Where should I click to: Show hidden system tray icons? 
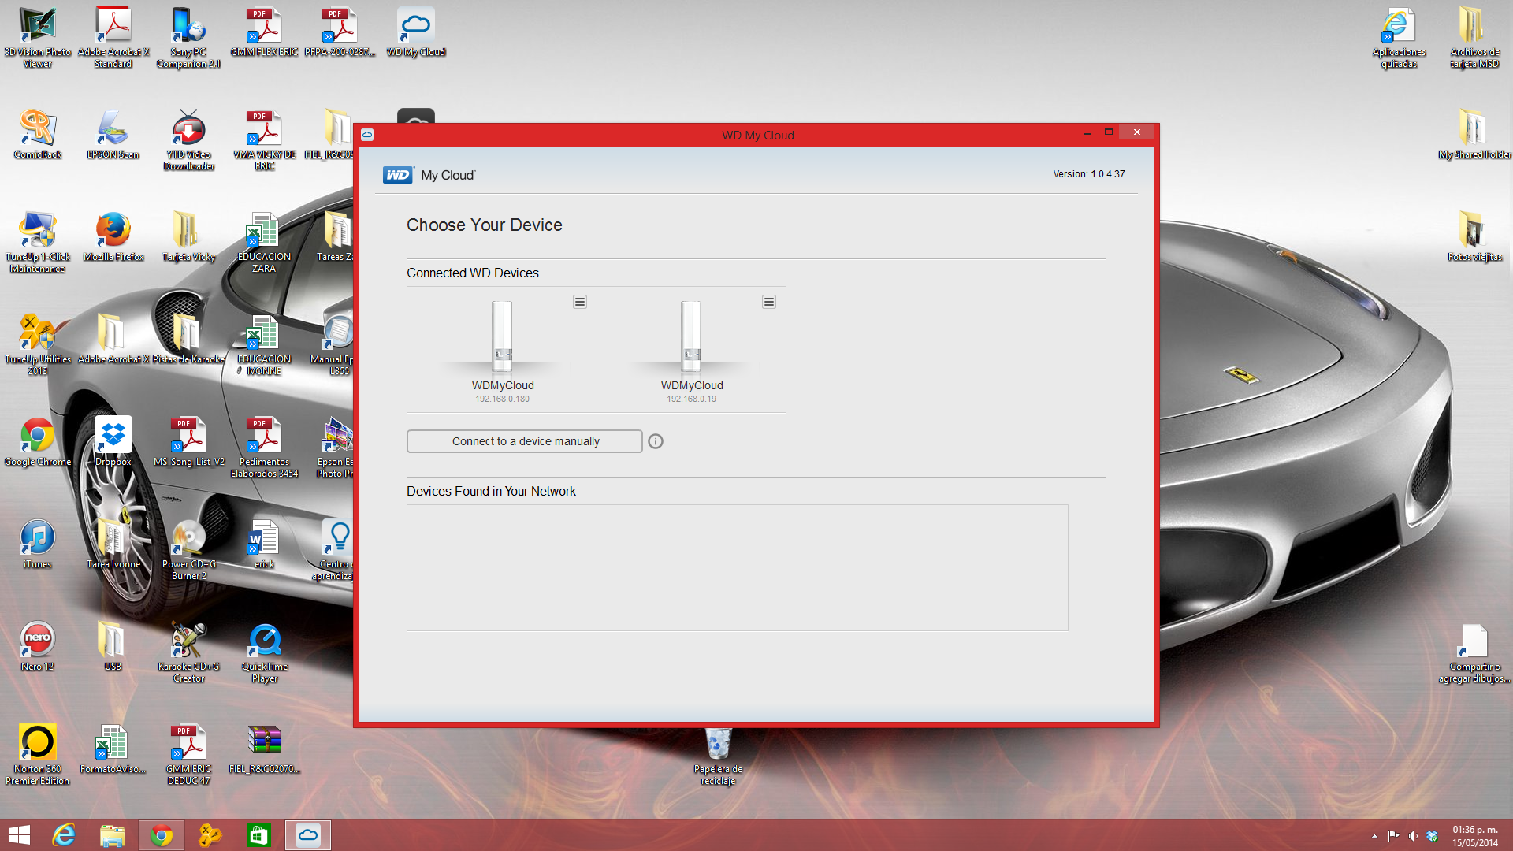[x=1374, y=836]
